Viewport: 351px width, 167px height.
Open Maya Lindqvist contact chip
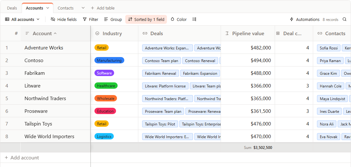click(x=333, y=99)
